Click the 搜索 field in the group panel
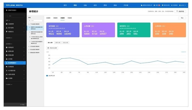The image size is (192, 110). tap(36, 21)
